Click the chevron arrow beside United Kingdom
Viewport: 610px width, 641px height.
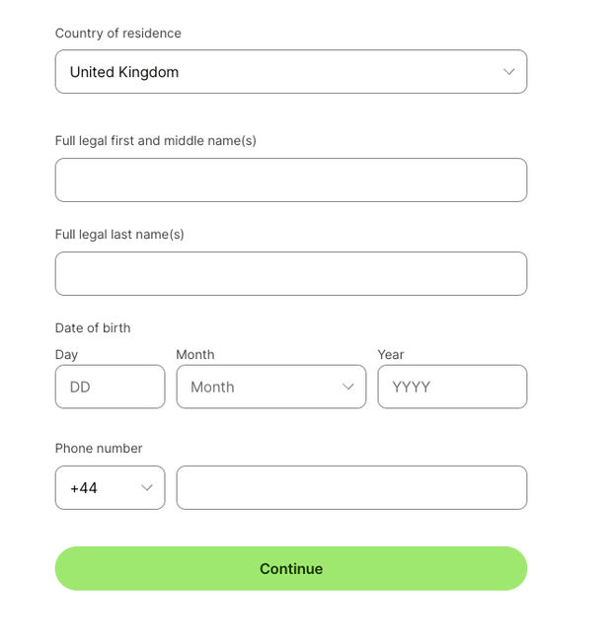click(x=509, y=72)
